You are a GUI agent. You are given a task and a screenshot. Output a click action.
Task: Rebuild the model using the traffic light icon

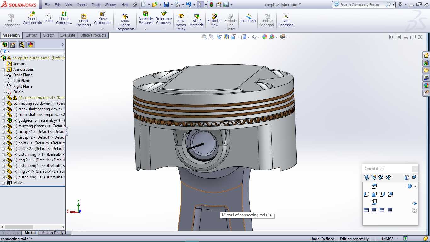coord(212,4)
